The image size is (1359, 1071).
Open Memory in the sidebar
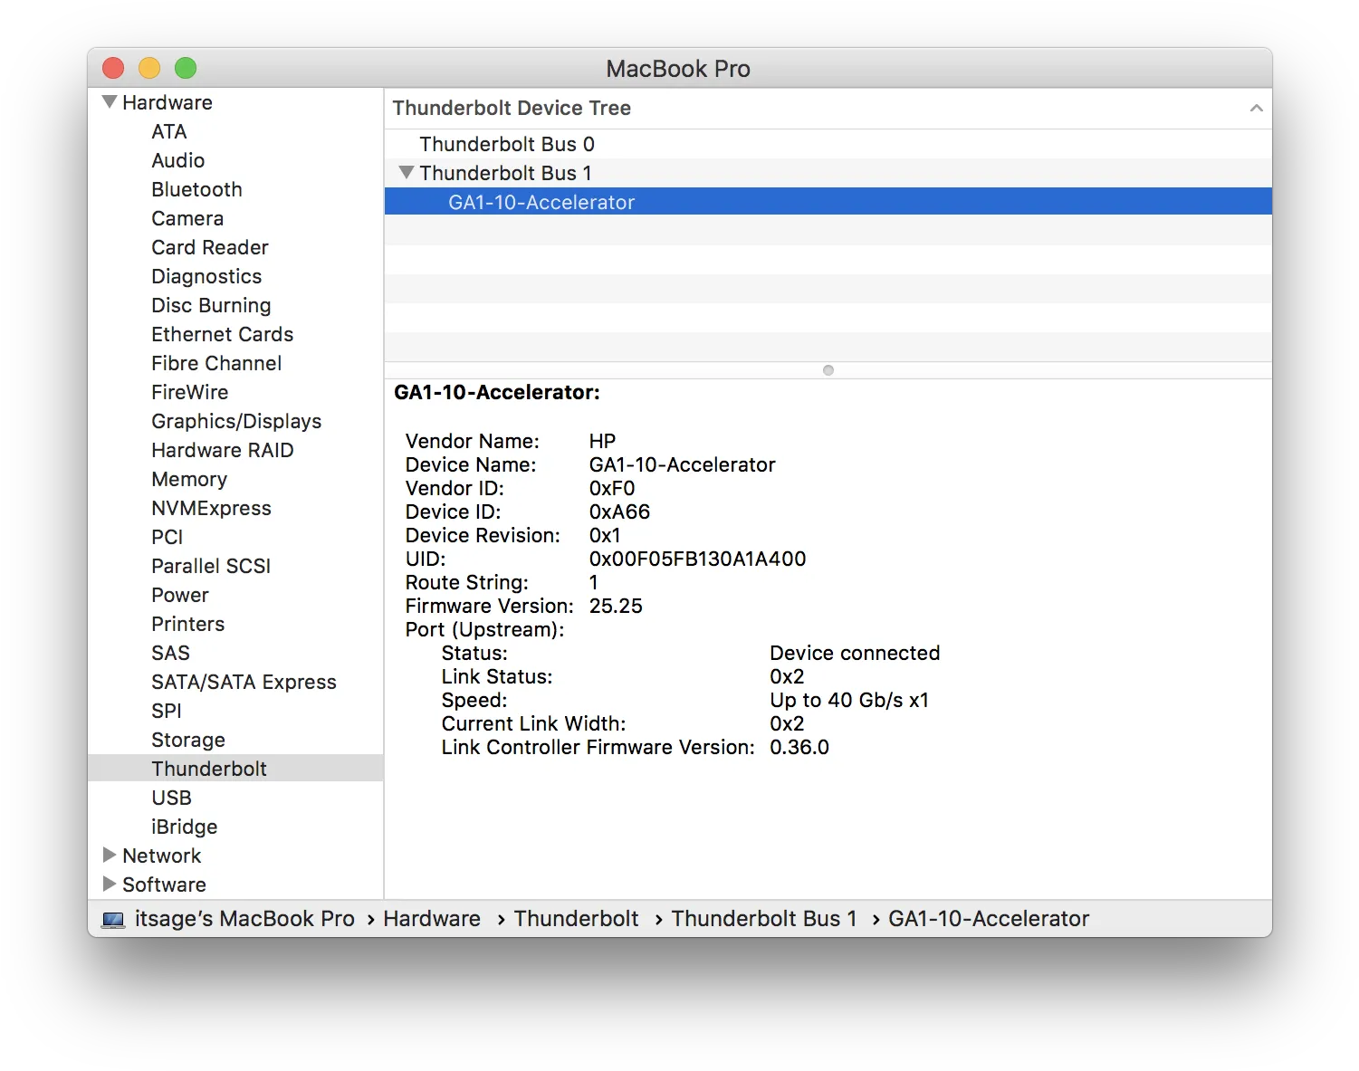tap(189, 479)
